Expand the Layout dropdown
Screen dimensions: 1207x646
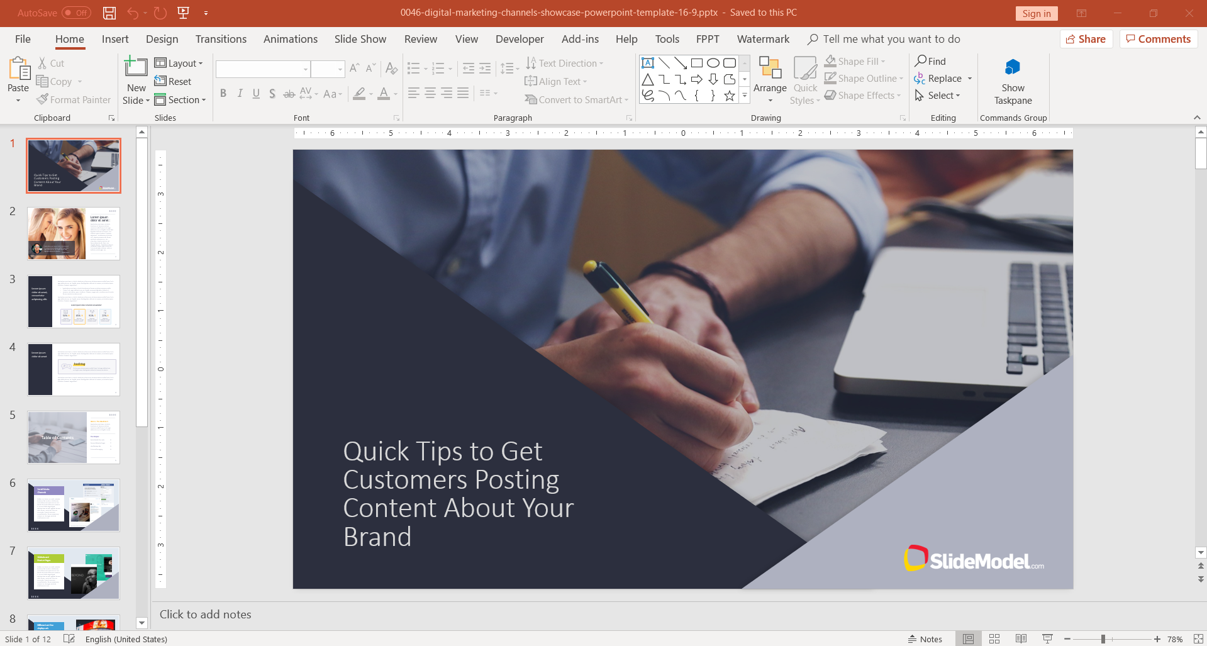(179, 63)
